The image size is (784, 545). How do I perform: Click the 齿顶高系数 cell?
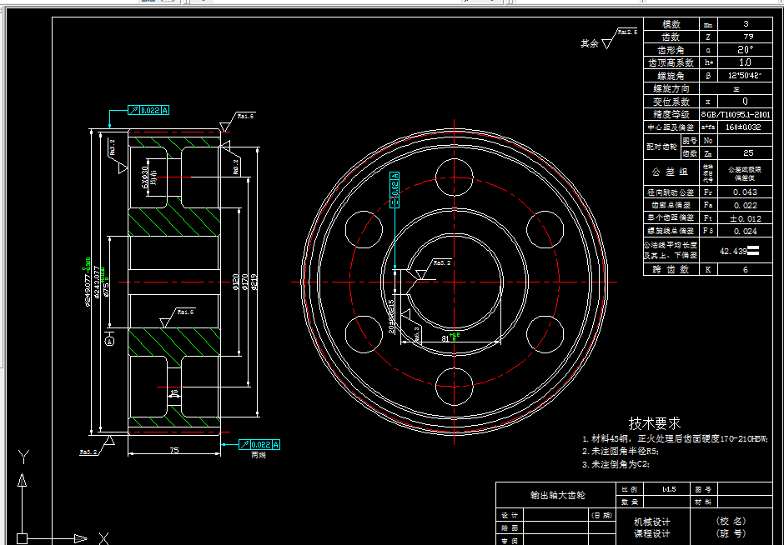pyautogui.click(x=671, y=62)
